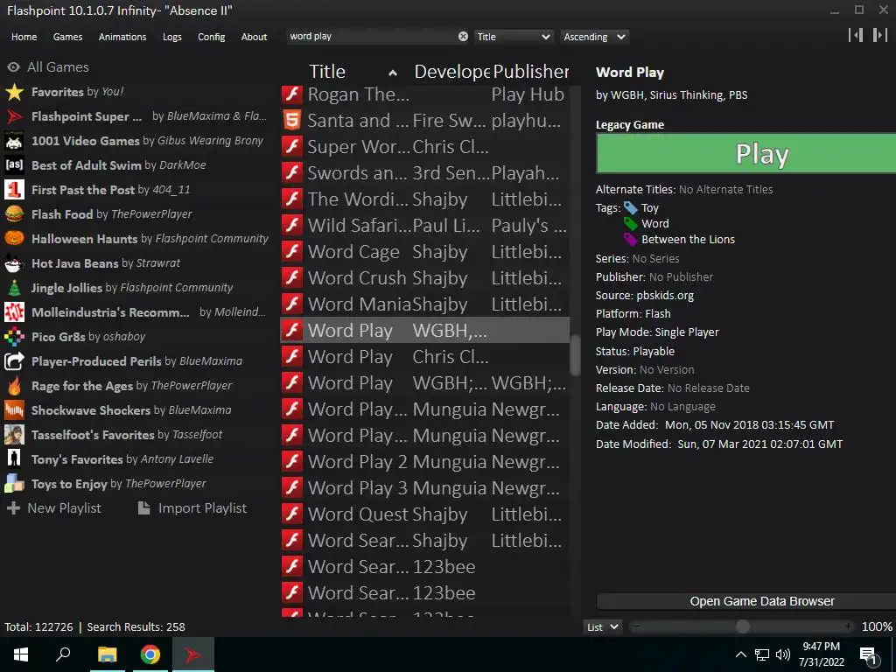Open the List layout dropdown
Image resolution: width=896 pixels, height=672 pixels.
point(603,626)
